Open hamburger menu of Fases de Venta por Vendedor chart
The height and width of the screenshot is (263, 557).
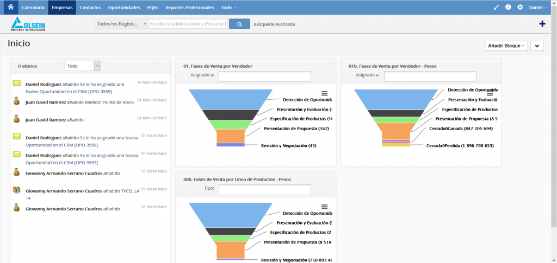pos(324,94)
